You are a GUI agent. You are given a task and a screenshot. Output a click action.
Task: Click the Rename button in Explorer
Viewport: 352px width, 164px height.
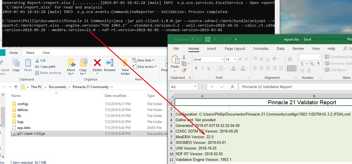(110, 65)
